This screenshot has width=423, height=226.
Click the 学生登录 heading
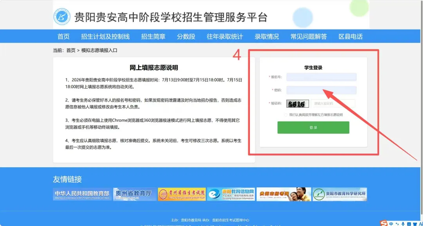313,68
